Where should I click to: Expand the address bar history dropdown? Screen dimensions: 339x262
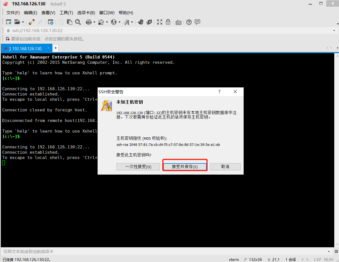tap(334, 31)
